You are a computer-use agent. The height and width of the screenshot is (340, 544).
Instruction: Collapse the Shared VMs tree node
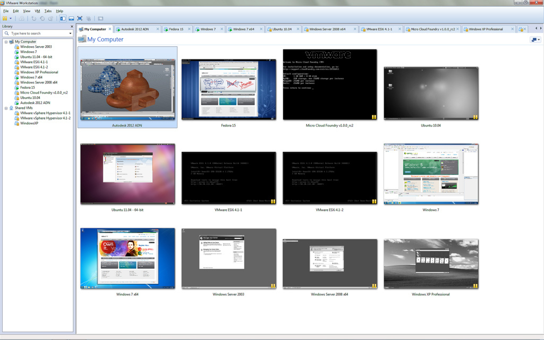click(x=6, y=108)
